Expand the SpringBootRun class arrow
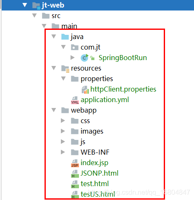The width and height of the screenshot is (194, 200). point(73,58)
